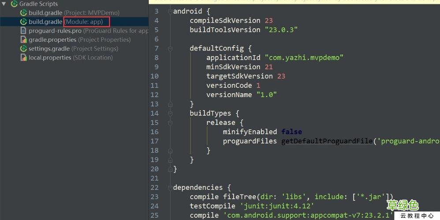This screenshot has height=220, width=440.
Task: Open settings.gradle (Project Settings)
Action: point(73,49)
